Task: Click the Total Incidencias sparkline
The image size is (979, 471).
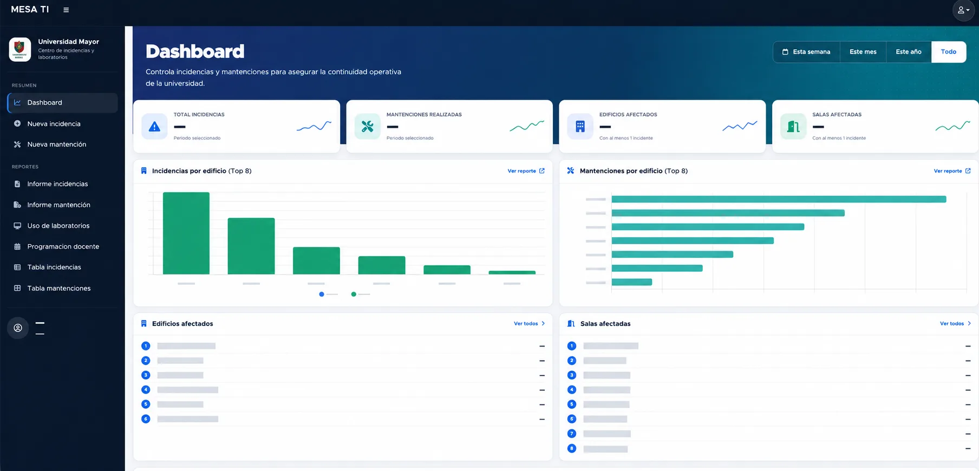Action: (x=314, y=126)
